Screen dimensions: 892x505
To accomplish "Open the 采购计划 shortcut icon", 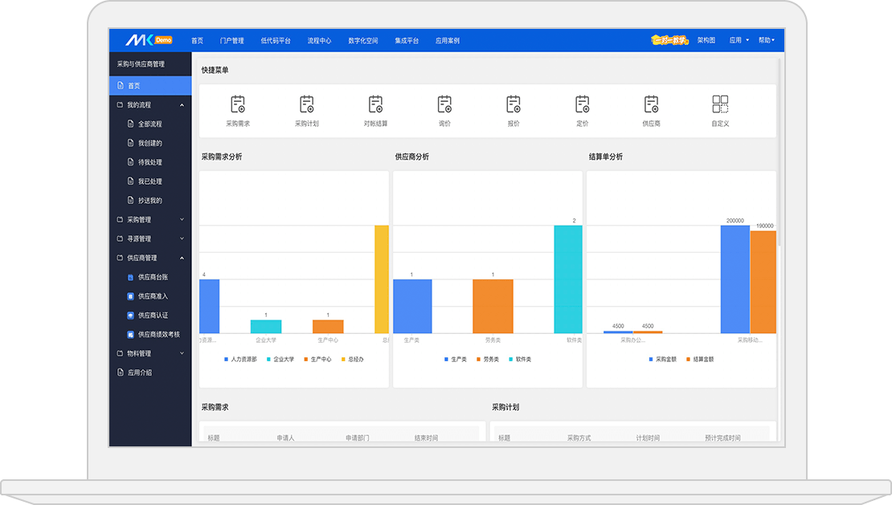I will point(306,104).
